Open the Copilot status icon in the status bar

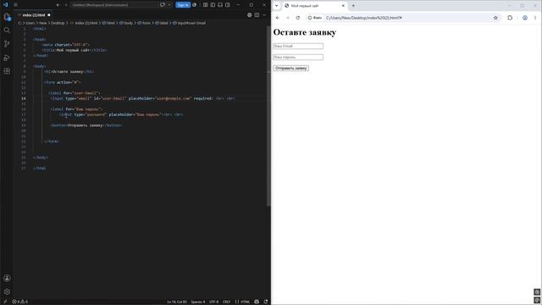(x=257, y=302)
